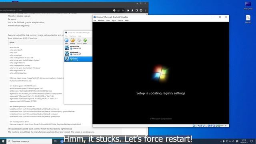Open the taskbar clock and date

click(x=244, y=141)
